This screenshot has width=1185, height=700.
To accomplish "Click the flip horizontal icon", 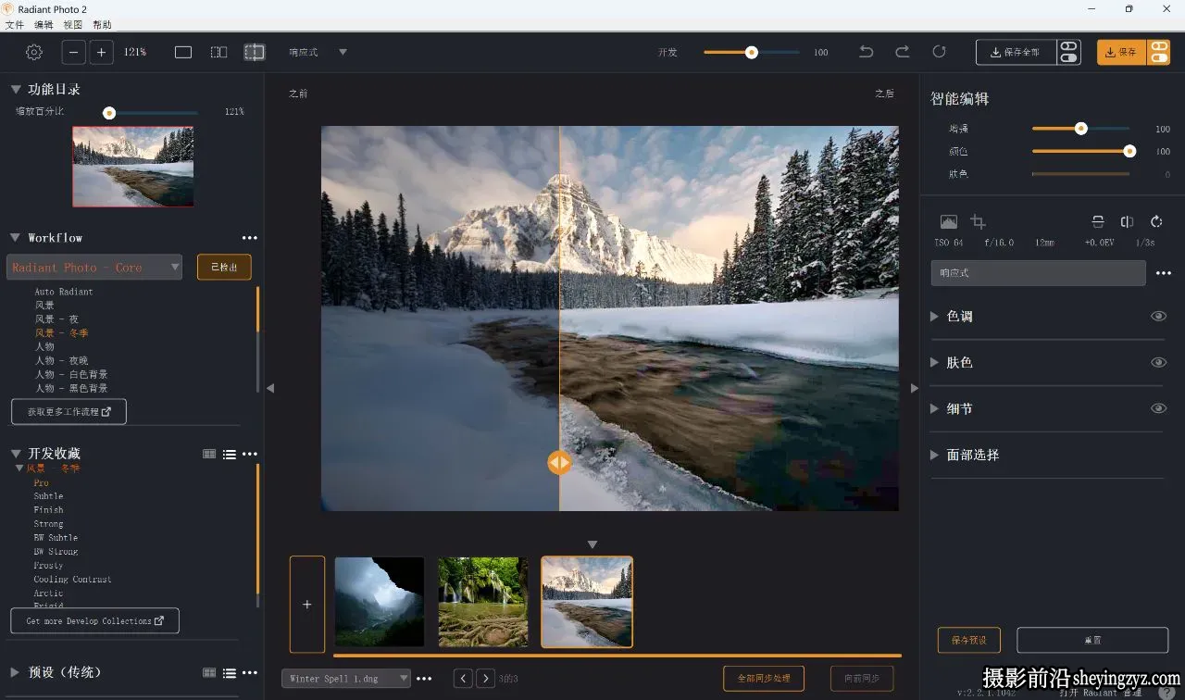I will (x=1127, y=221).
